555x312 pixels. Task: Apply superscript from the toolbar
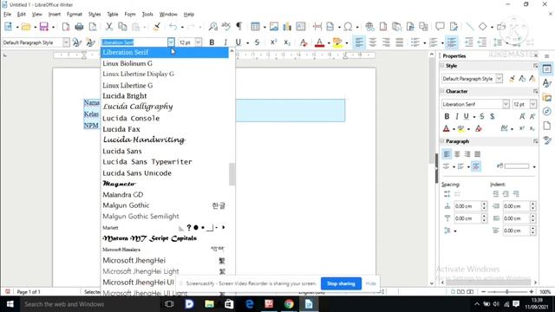(274, 42)
